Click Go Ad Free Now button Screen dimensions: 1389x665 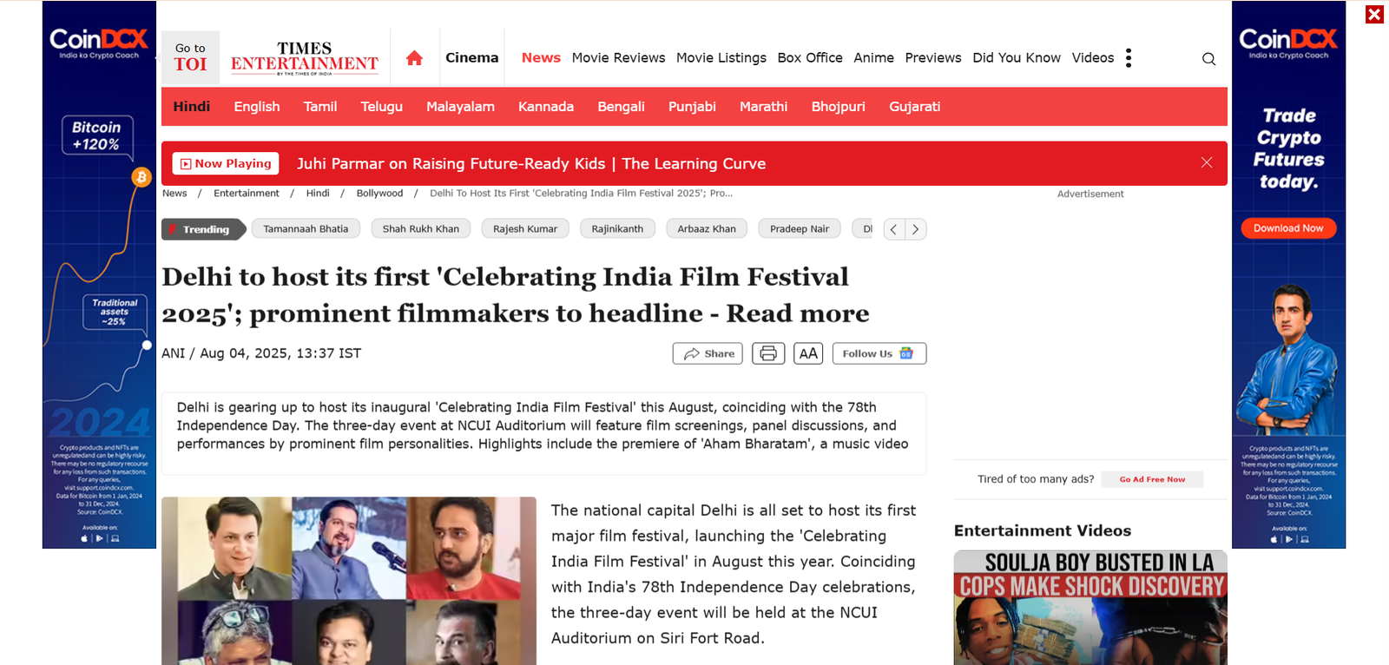(1152, 479)
